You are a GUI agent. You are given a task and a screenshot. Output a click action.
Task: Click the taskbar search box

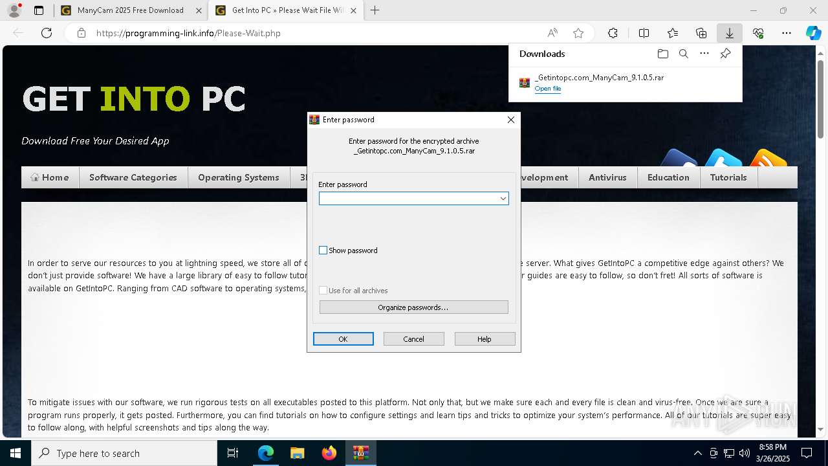coord(124,453)
